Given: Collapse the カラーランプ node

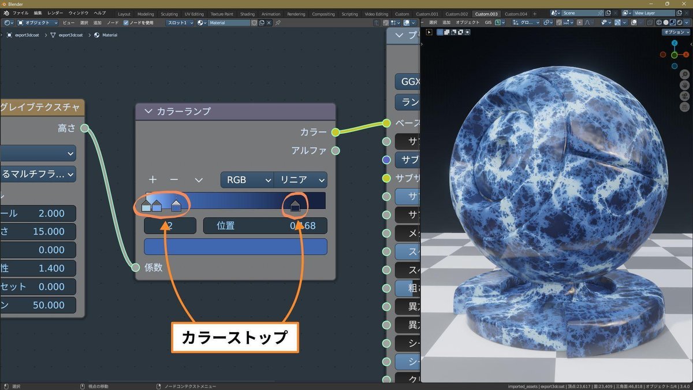Looking at the screenshot, I should click(148, 111).
